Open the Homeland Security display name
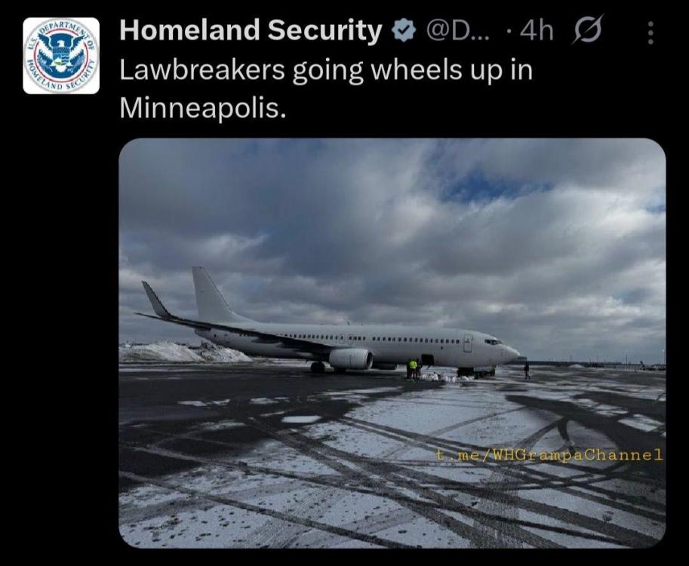Image resolution: width=689 pixels, height=566 pixels. [251, 30]
